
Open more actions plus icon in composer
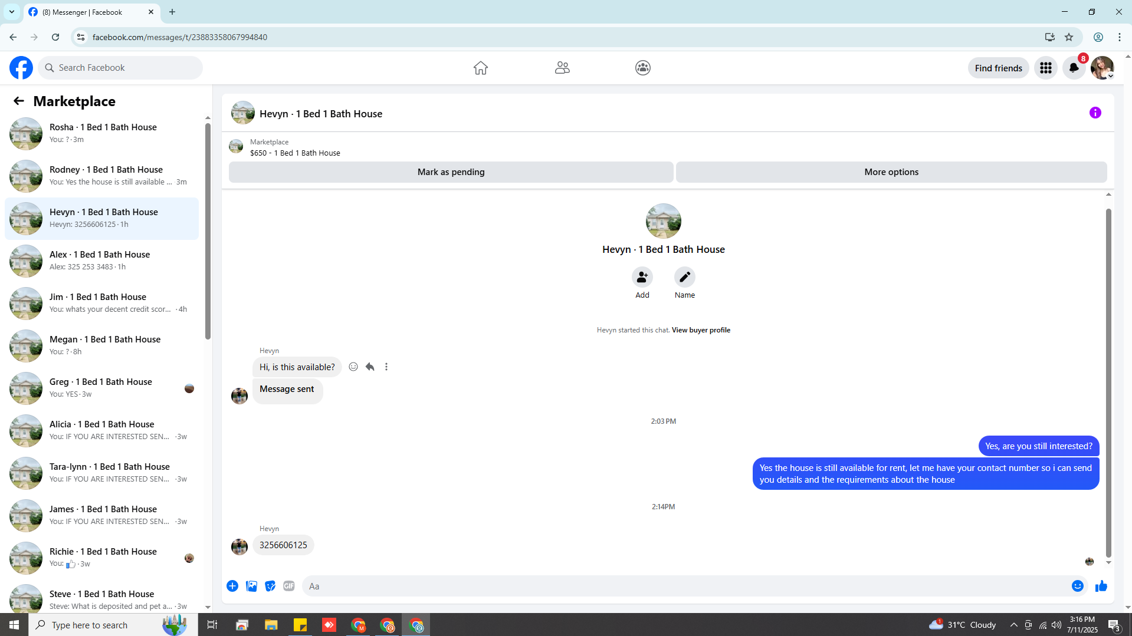click(x=232, y=586)
